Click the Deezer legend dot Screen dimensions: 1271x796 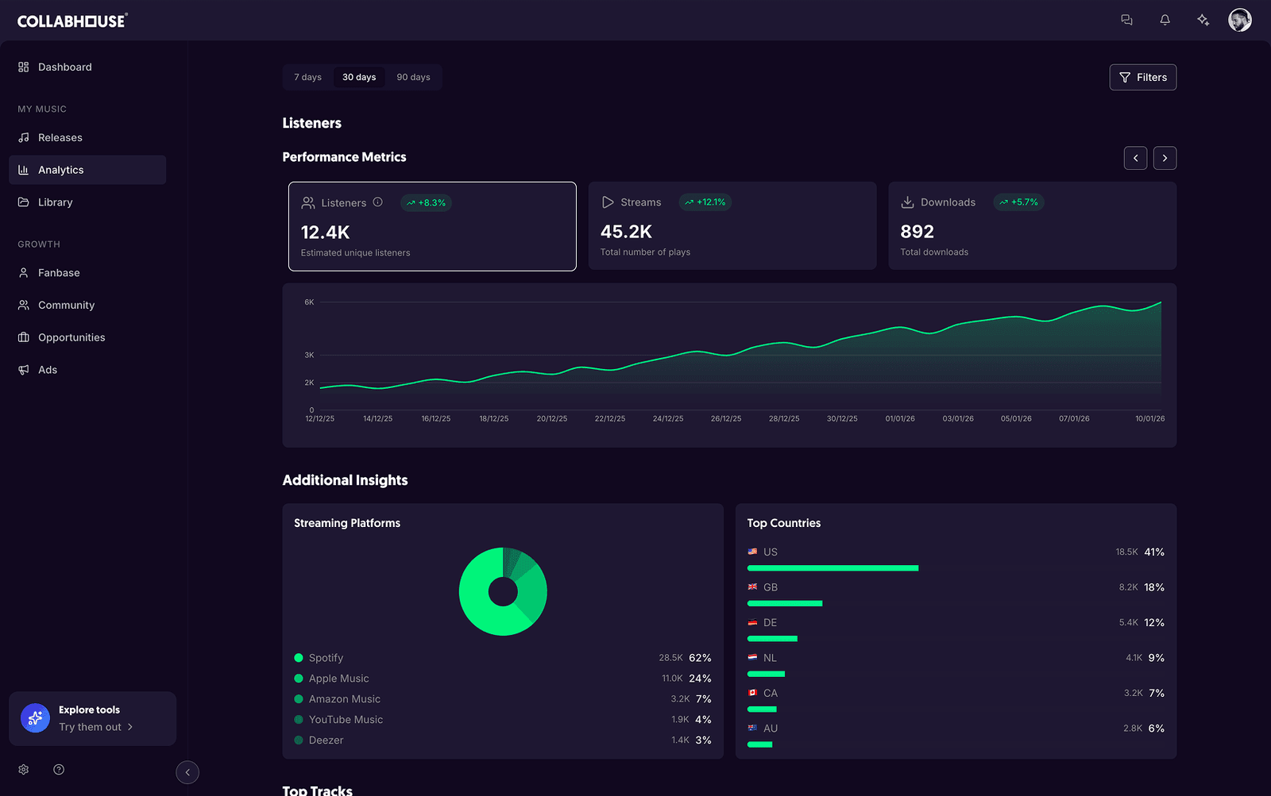(299, 740)
